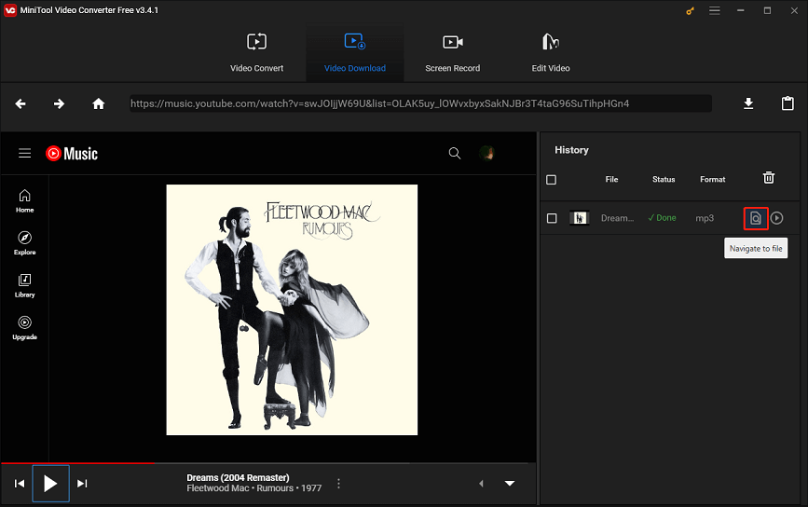808x507 pixels.
Task: Open Upgrade in the sidebar
Action: click(x=25, y=328)
